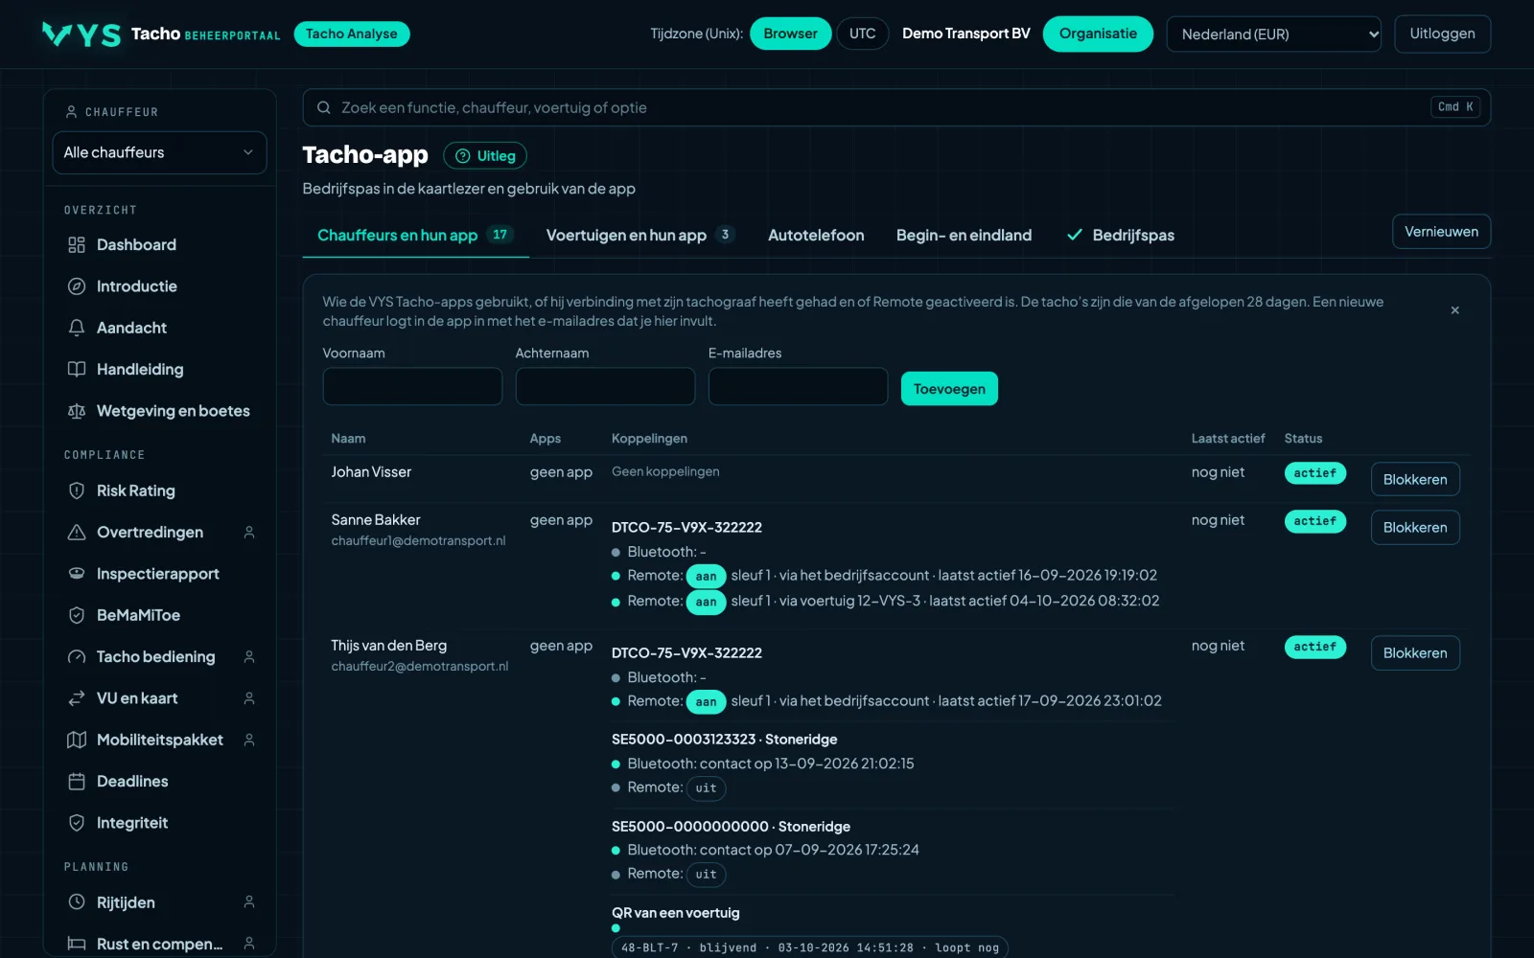The width and height of the screenshot is (1534, 958).
Task: Click the Inspectierapport icon
Action: click(x=77, y=574)
